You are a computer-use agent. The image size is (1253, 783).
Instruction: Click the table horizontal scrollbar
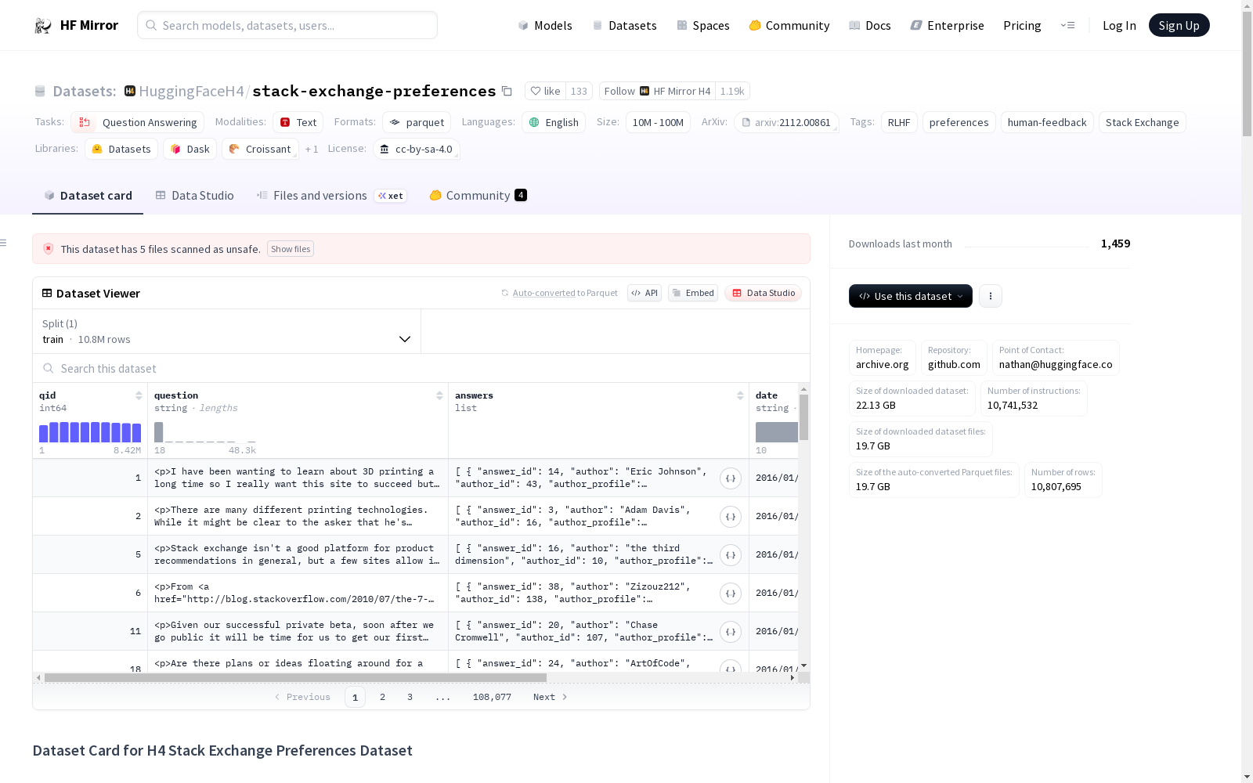[x=295, y=677]
